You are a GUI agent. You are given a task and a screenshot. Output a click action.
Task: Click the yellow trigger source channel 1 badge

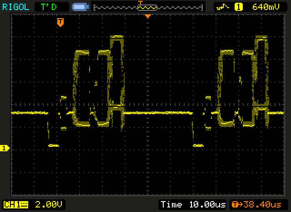[237, 7]
